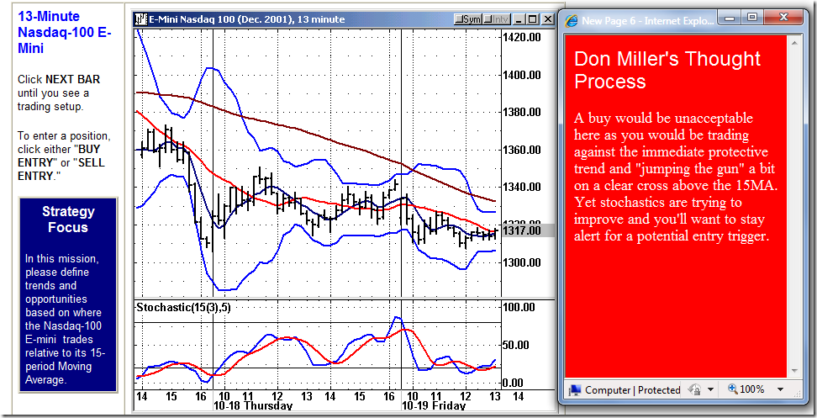Viewport: 817px width, 418px height.
Task: Minimize the E-Mini Nasdaq 100 chart window
Action: click(519, 19)
